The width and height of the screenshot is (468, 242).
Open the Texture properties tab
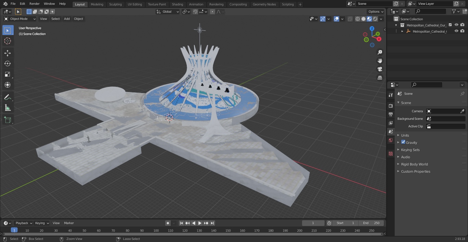tap(391, 153)
